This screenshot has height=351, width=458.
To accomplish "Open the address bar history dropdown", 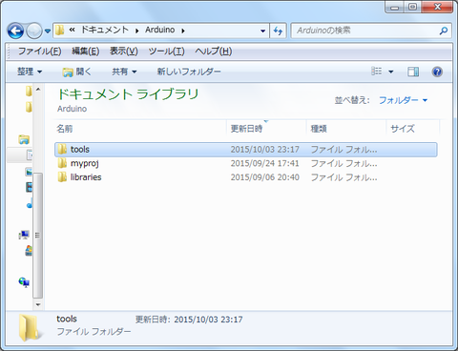I will click(262, 31).
